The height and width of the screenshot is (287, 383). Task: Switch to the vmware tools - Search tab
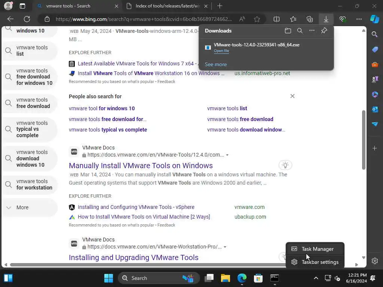click(77, 6)
